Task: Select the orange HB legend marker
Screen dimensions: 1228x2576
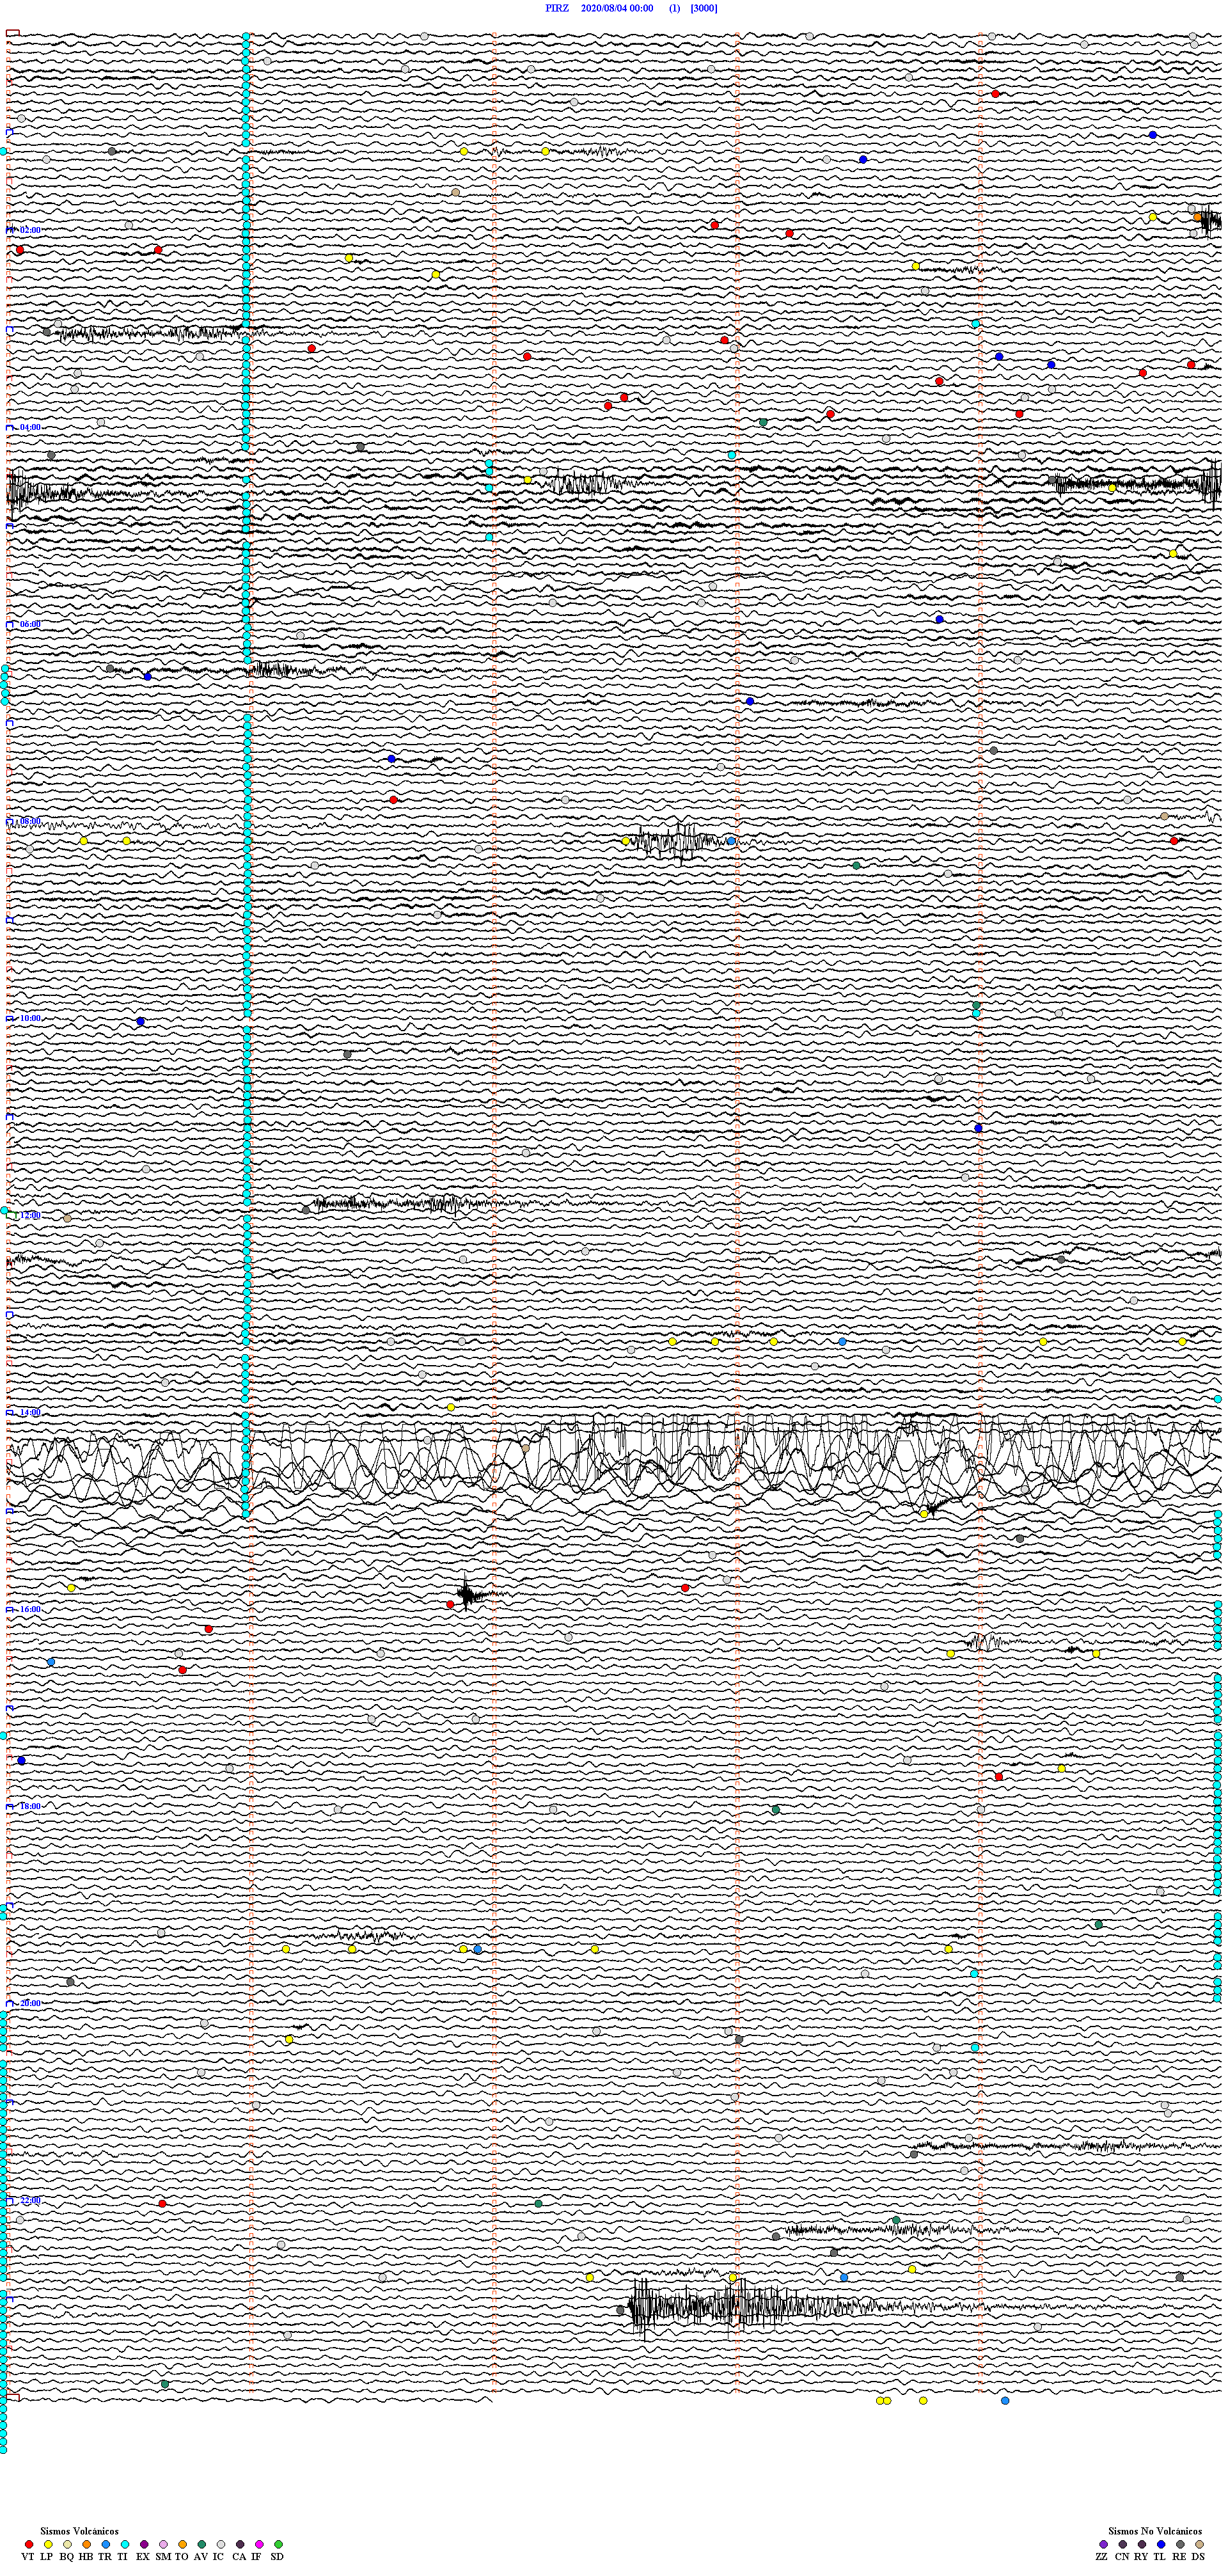Action: point(87,2544)
